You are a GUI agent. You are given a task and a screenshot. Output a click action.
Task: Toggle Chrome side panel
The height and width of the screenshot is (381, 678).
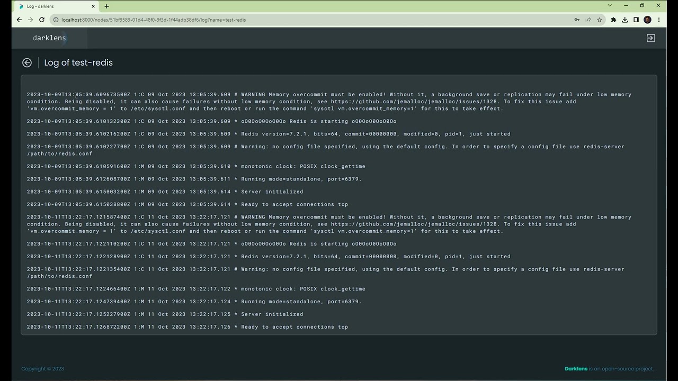[x=636, y=20]
